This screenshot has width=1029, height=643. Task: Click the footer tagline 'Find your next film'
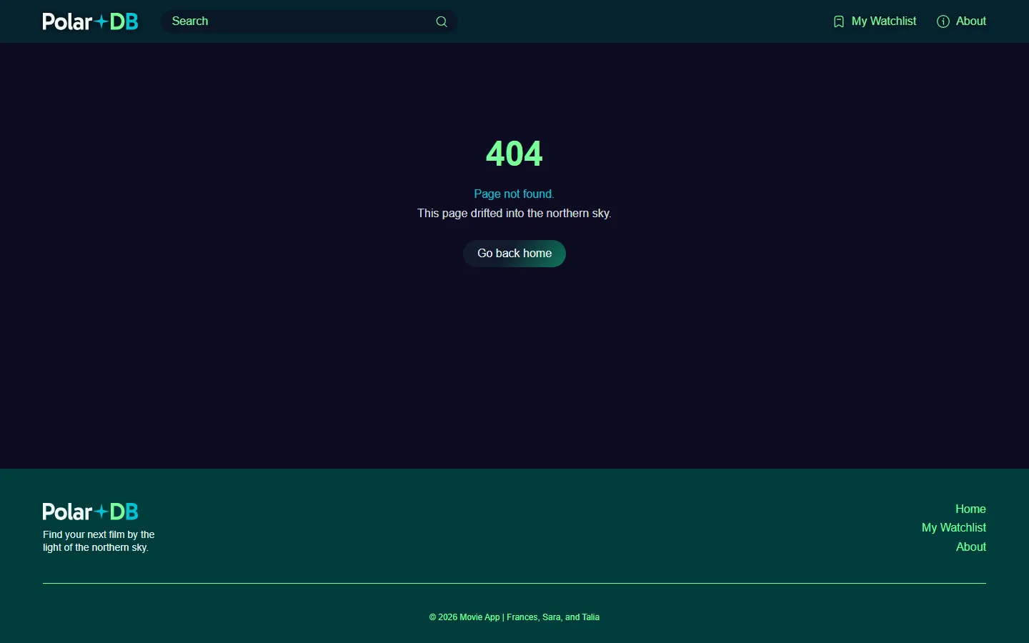[99, 541]
